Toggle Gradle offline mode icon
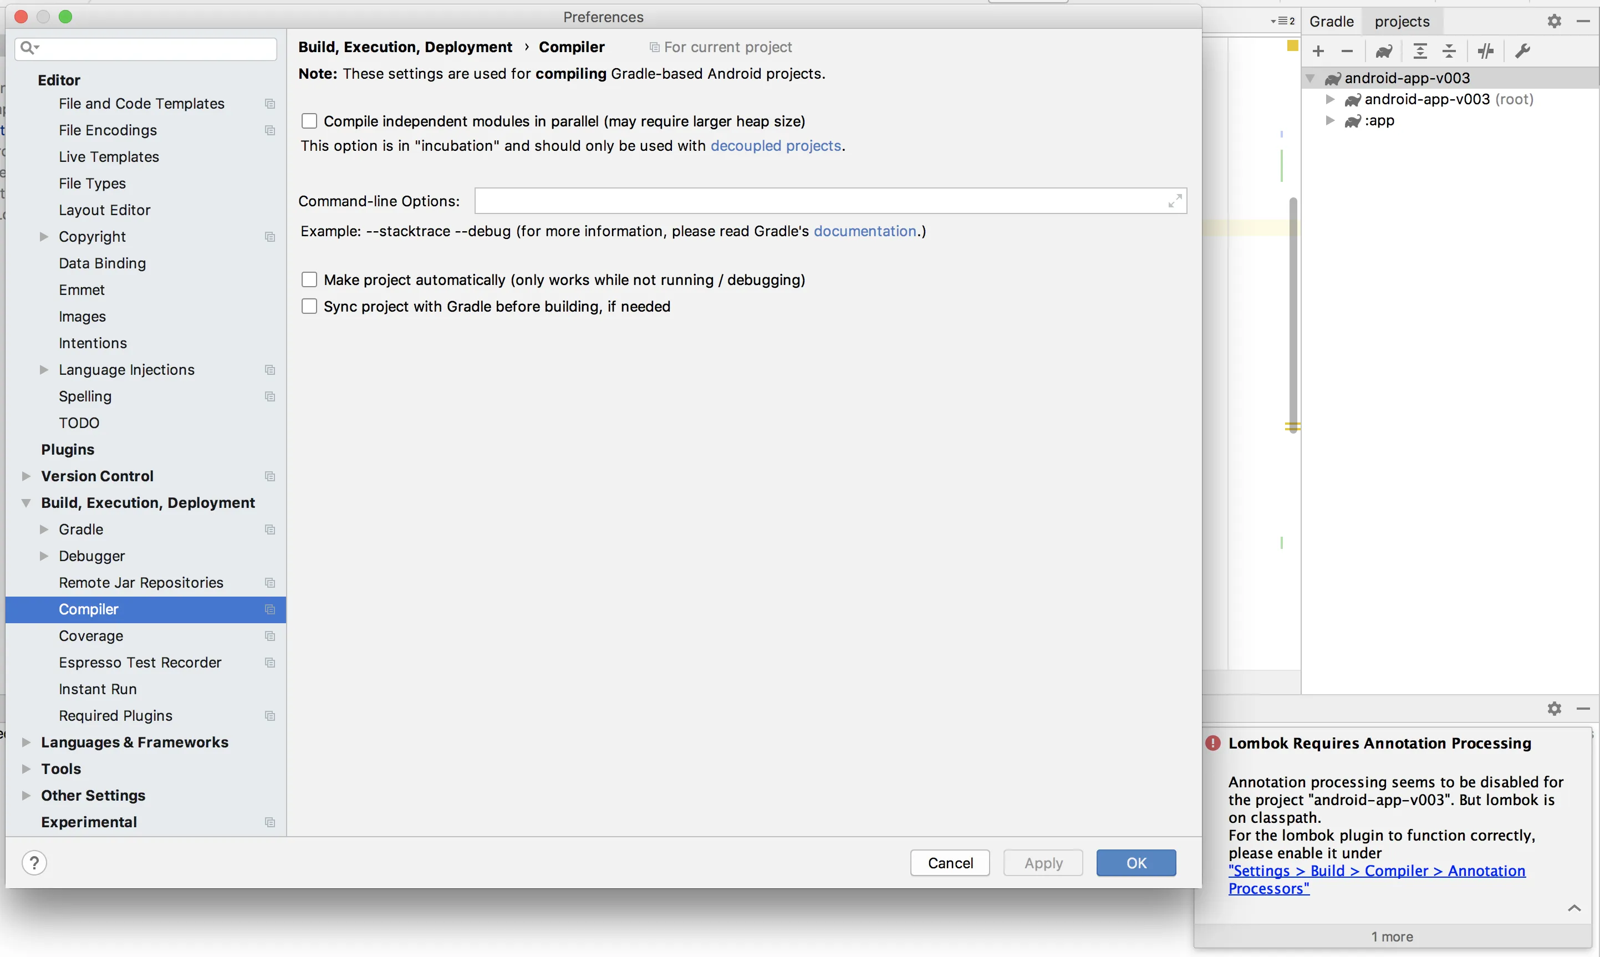Screen dimensions: 1600x957 click(x=1485, y=51)
